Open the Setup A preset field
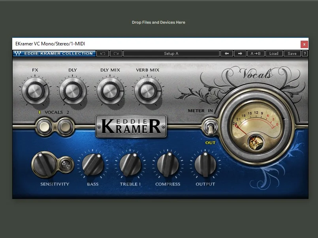The width and height of the screenshot is (318, 238). pyautogui.click(x=171, y=53)
